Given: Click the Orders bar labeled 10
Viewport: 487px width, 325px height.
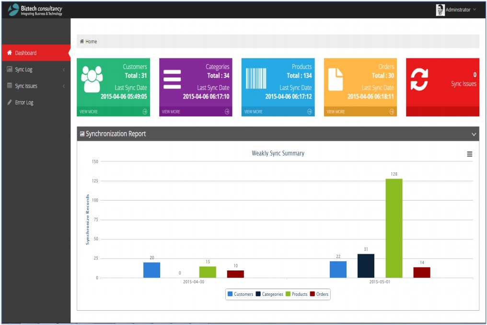Looking at the screenshot, I should [x=235, y=274].
